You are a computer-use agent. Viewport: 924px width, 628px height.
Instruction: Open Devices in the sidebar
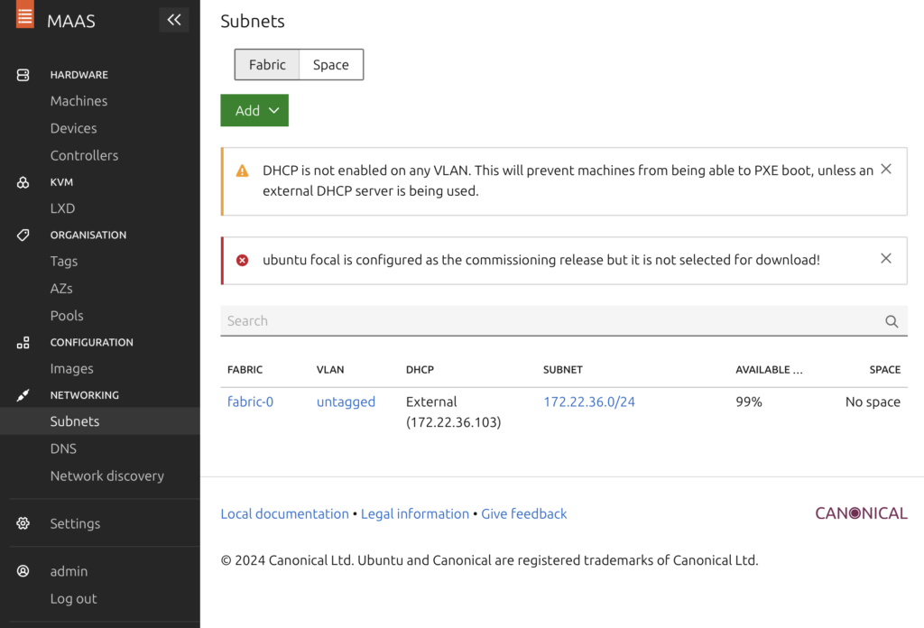pyautogui.click(x=74, y=128)
